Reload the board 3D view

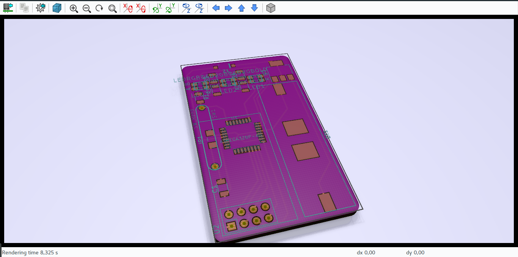tap(8, 8)
